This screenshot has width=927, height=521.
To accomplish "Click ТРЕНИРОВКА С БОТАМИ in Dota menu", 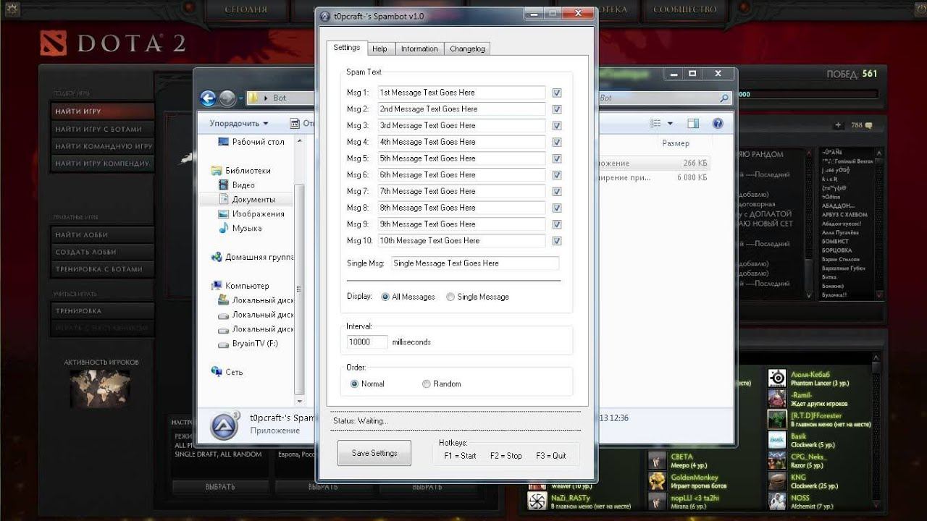I will 104,269.
